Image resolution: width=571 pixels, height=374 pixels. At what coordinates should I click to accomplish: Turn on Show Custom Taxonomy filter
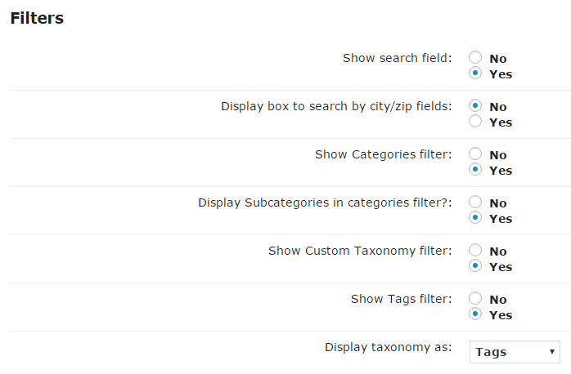tap(474, 265)
